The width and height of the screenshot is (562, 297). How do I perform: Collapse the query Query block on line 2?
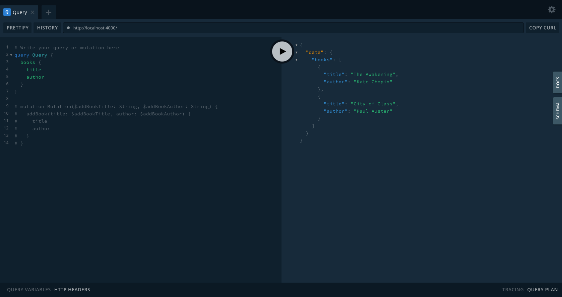point(11,55)
